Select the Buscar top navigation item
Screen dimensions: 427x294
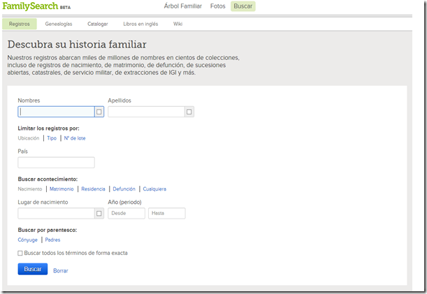tap(243, 6)
